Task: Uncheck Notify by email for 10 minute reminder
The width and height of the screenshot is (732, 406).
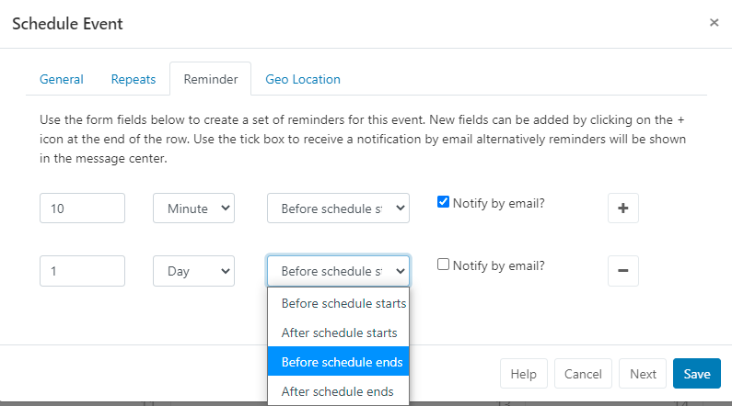Action: [444, 203]
